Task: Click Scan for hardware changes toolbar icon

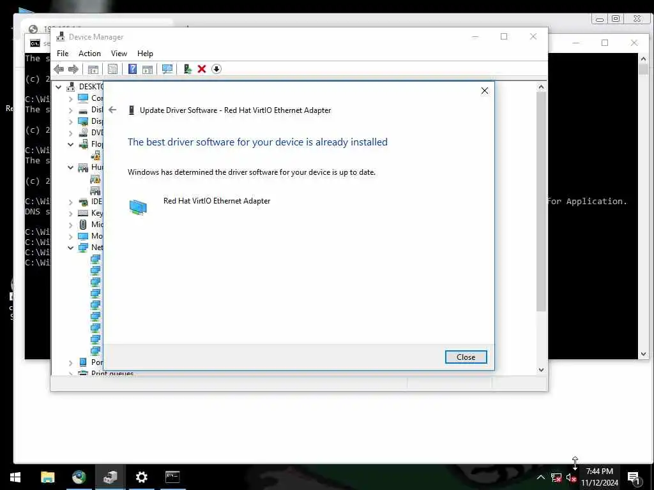Action: point(167,69)
